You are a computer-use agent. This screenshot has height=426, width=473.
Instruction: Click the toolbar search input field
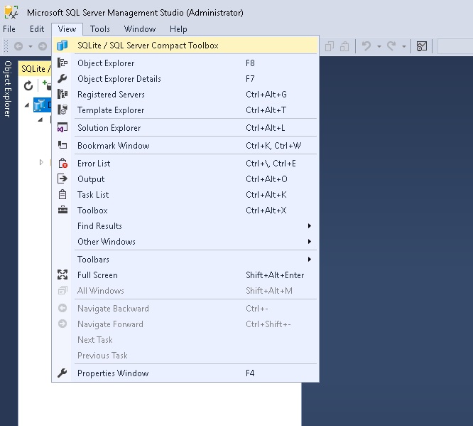(x=455, y=46)
